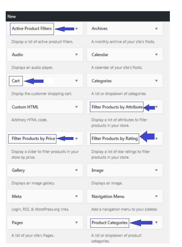This screenshot has height=247, width=182.
Task: Expand the Cart widget dropdown arrow
Action: (76, 81)
